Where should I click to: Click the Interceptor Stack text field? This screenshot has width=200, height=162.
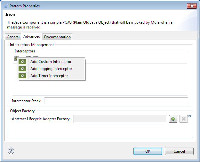click(116, 101)
